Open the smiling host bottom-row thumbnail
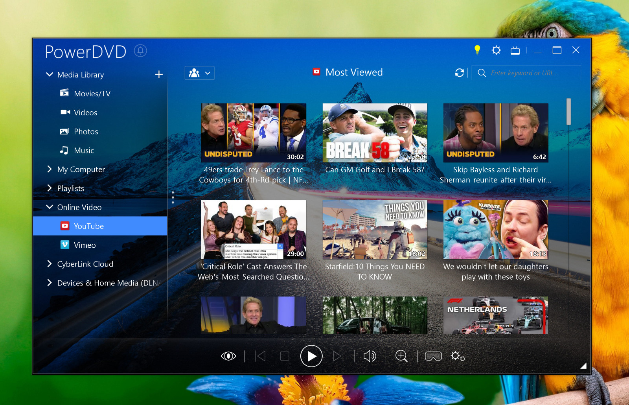629x405 pixels. click(x=254, y=315)
